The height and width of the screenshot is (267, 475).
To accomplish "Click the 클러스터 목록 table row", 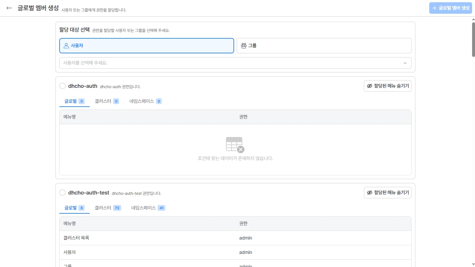I will pos(235,238).
